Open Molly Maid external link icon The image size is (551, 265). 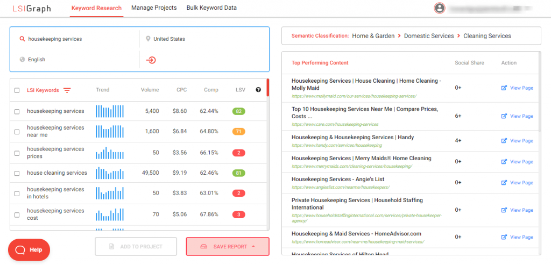[x=504, y=88]
